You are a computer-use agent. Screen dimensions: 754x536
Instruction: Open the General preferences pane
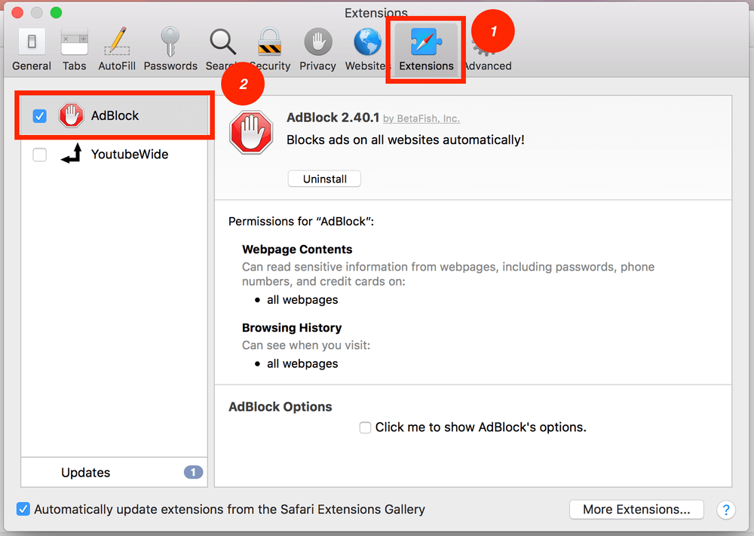(x=32, y=44)
